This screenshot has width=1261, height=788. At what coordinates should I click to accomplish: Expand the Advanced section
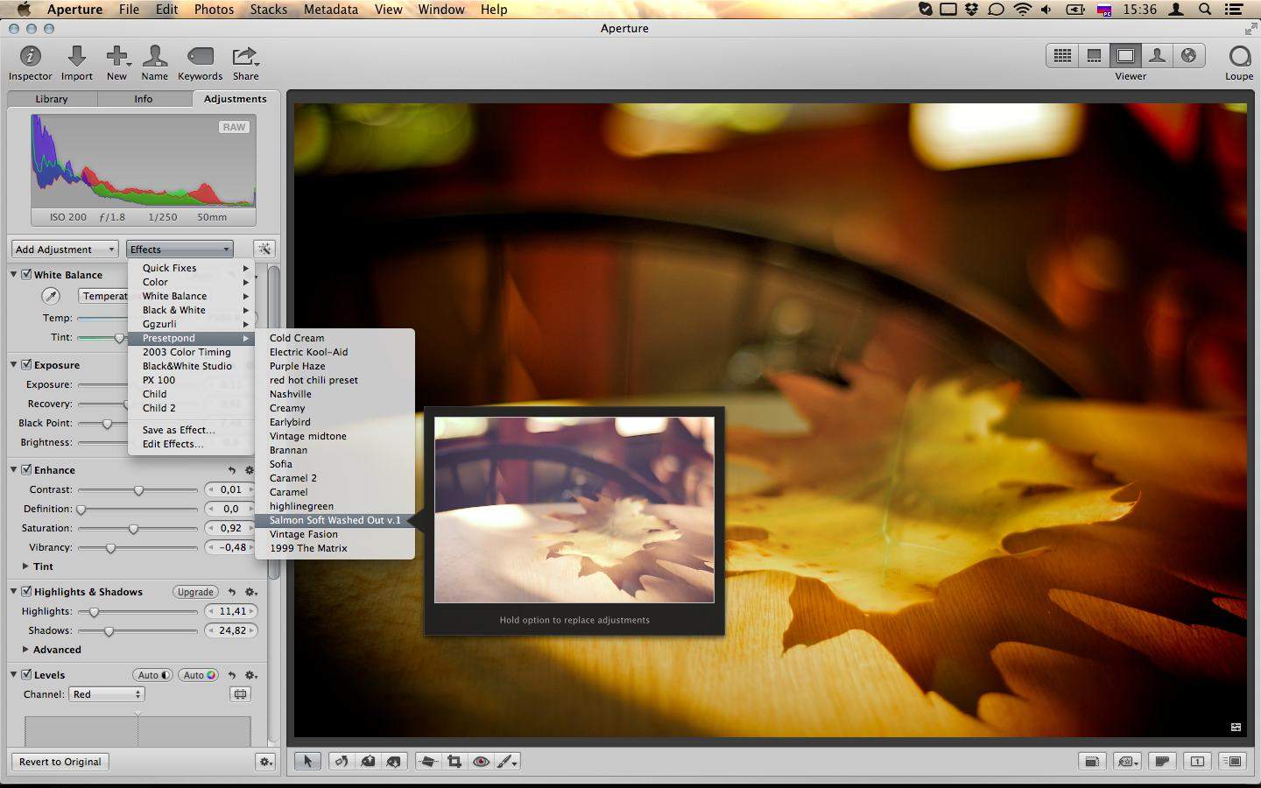25,650
